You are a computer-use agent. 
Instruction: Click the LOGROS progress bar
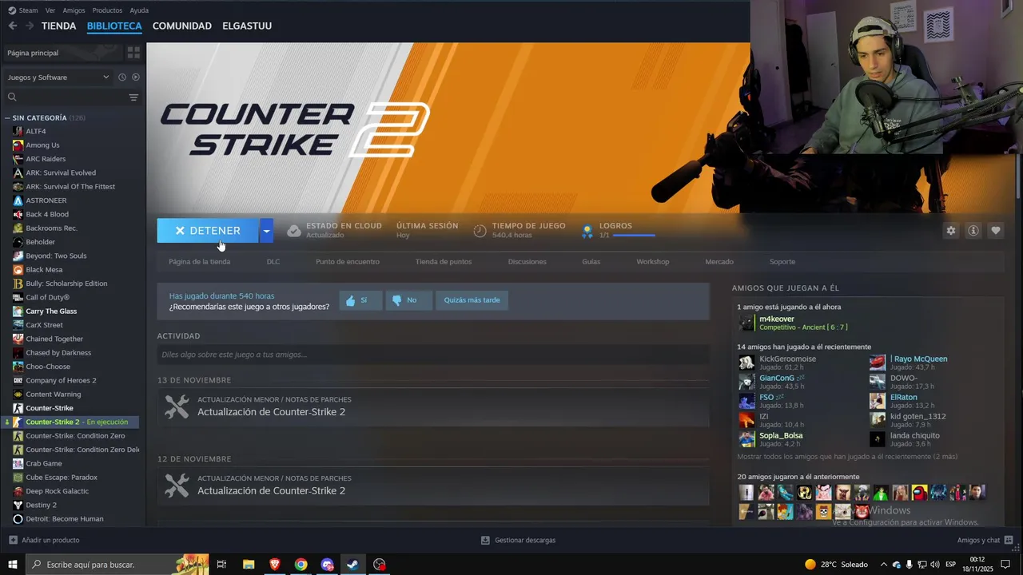click(634, 236)
